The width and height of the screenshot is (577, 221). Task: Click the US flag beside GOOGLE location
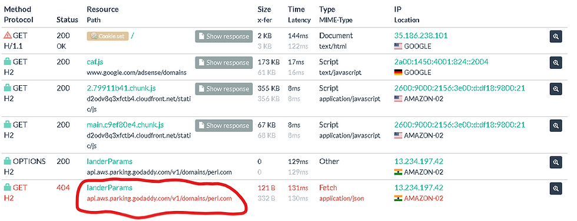coord(398,46)
